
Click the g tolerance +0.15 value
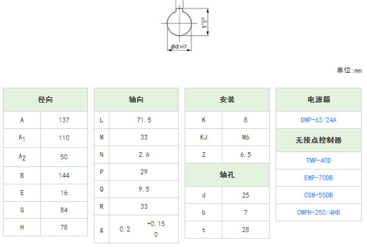(156, 224)
